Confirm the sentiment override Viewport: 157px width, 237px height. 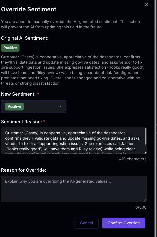click(x=124, y=223)
